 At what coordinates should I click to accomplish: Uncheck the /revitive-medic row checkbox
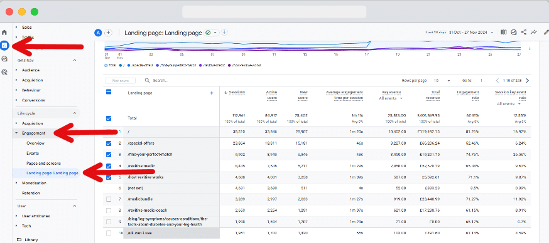(109, 166)
